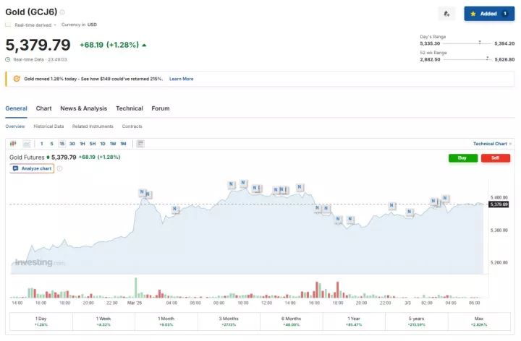Screen dimensions: 521x341
Task: Click the flag icon beside Real-time derived
Action: tap(9, 25)
